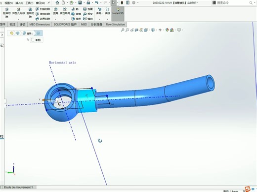Switch to the 分析准备 tab
The image size is (257, 192).
[96, 24]
